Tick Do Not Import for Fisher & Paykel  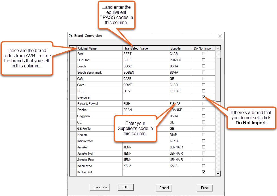(204, 103)
